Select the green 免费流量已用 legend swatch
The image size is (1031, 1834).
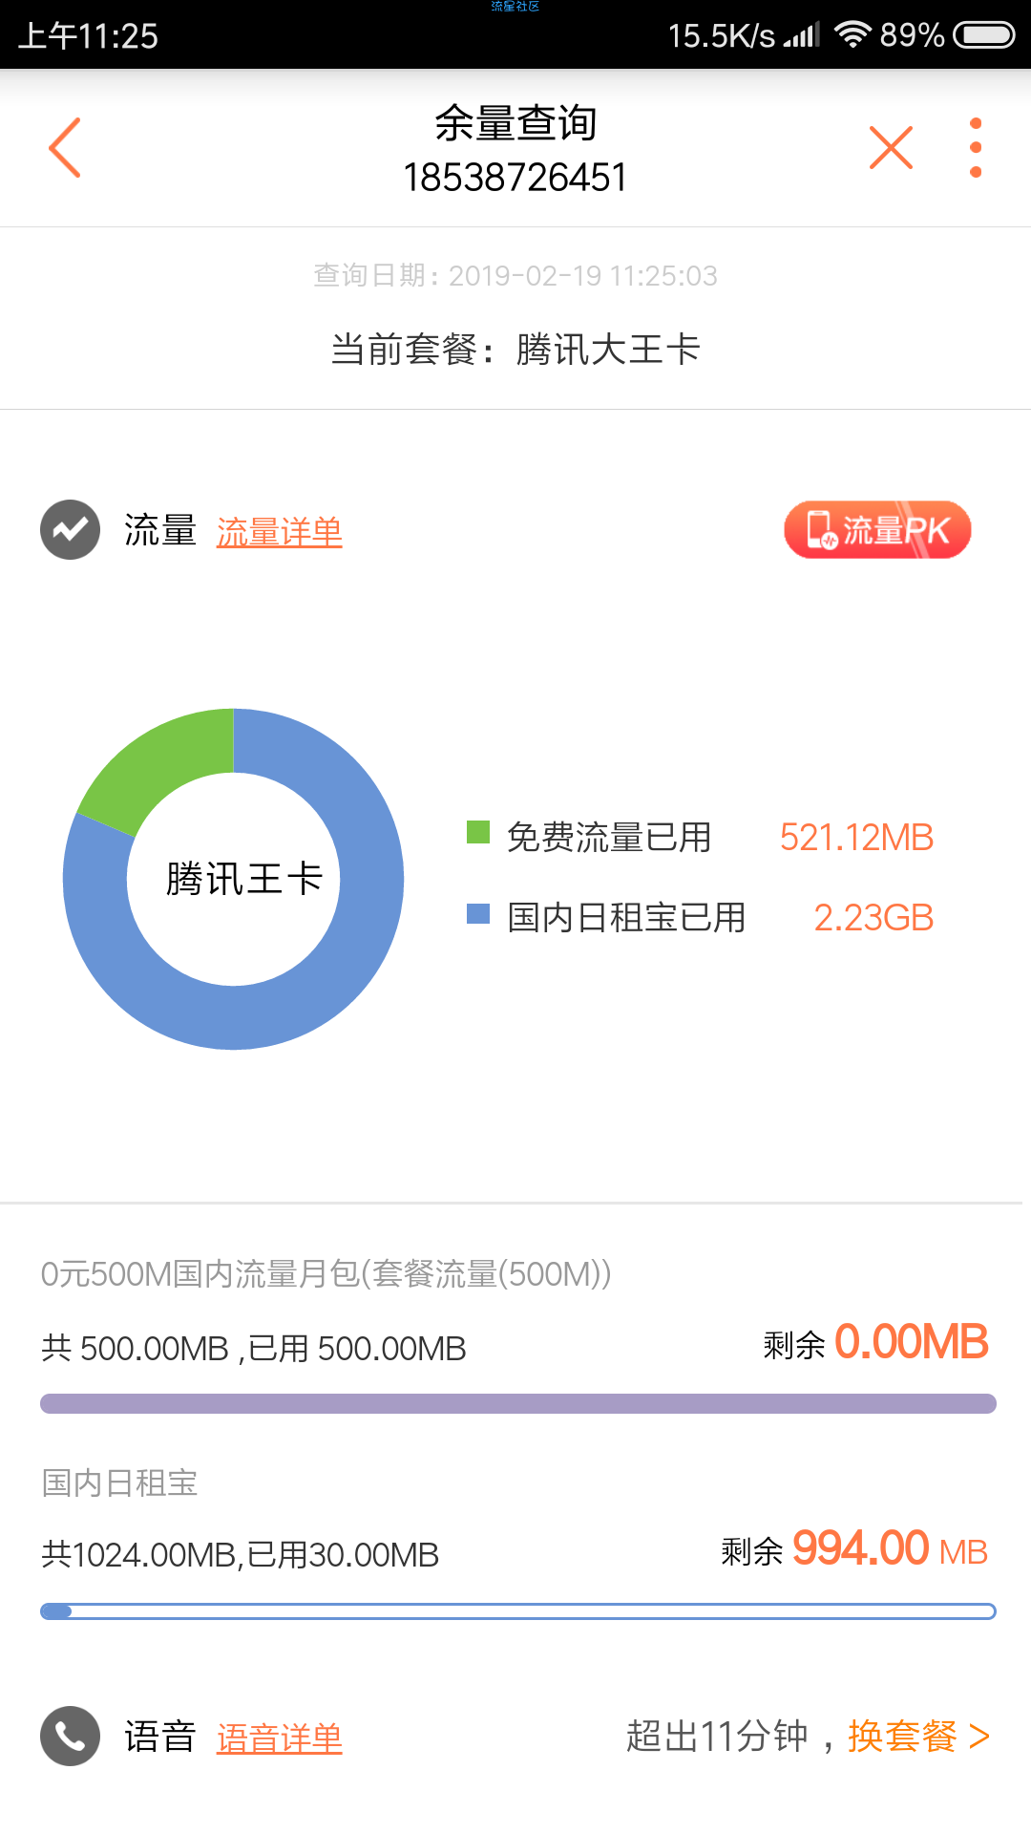click(x=478, y=832)
